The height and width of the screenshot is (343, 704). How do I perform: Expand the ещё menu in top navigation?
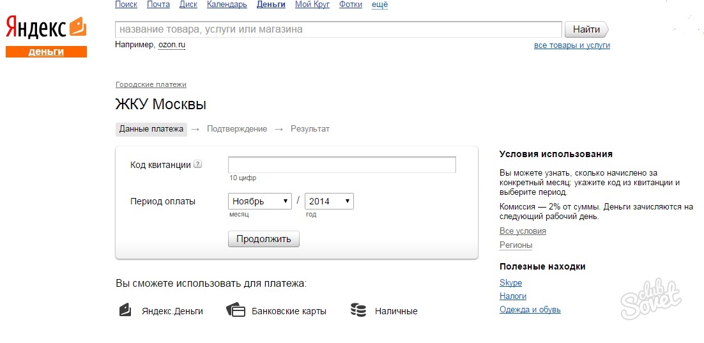[380, 4]
